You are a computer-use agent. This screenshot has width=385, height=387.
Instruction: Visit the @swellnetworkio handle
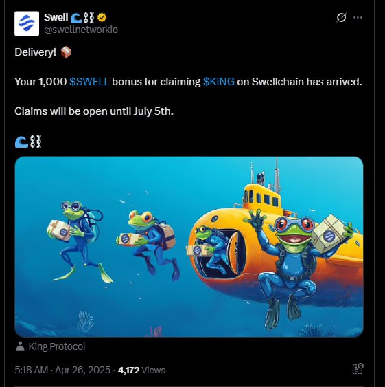[81, 30]
